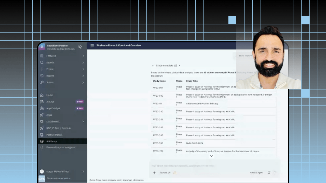Select AI Library in the sidebar
Screen dimensions: 326x183
coord(62,141)
